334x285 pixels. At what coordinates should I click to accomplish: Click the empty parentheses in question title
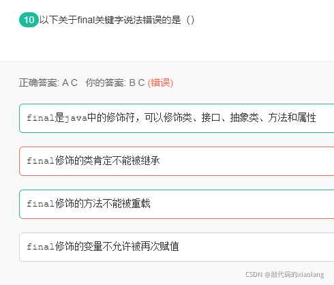tap(190, 20)
